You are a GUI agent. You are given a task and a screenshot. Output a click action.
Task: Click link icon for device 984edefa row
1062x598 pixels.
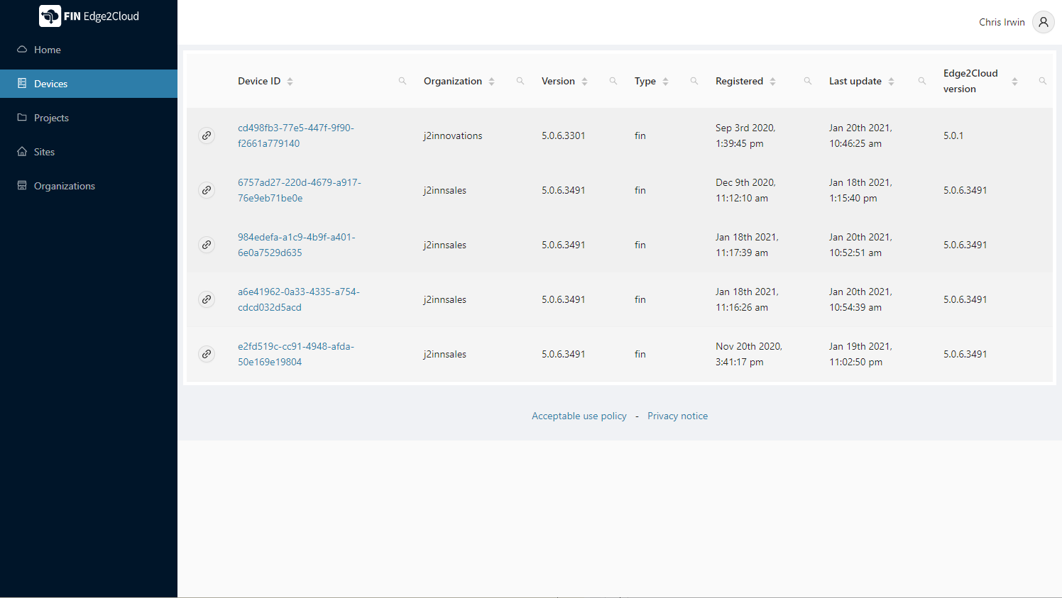[x=207, y=245]
